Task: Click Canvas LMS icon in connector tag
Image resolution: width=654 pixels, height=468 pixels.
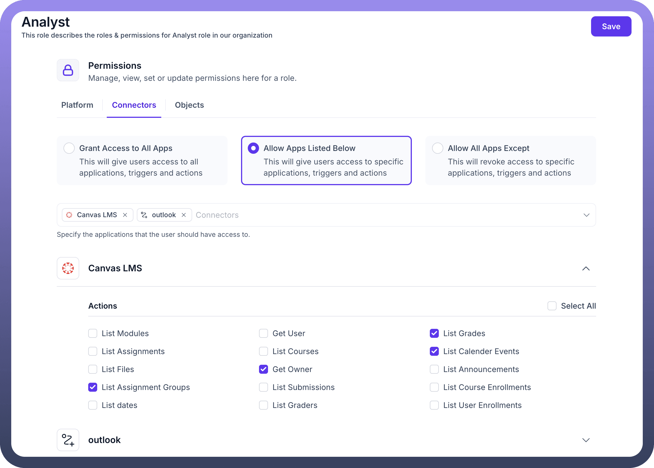Action: 69,215
